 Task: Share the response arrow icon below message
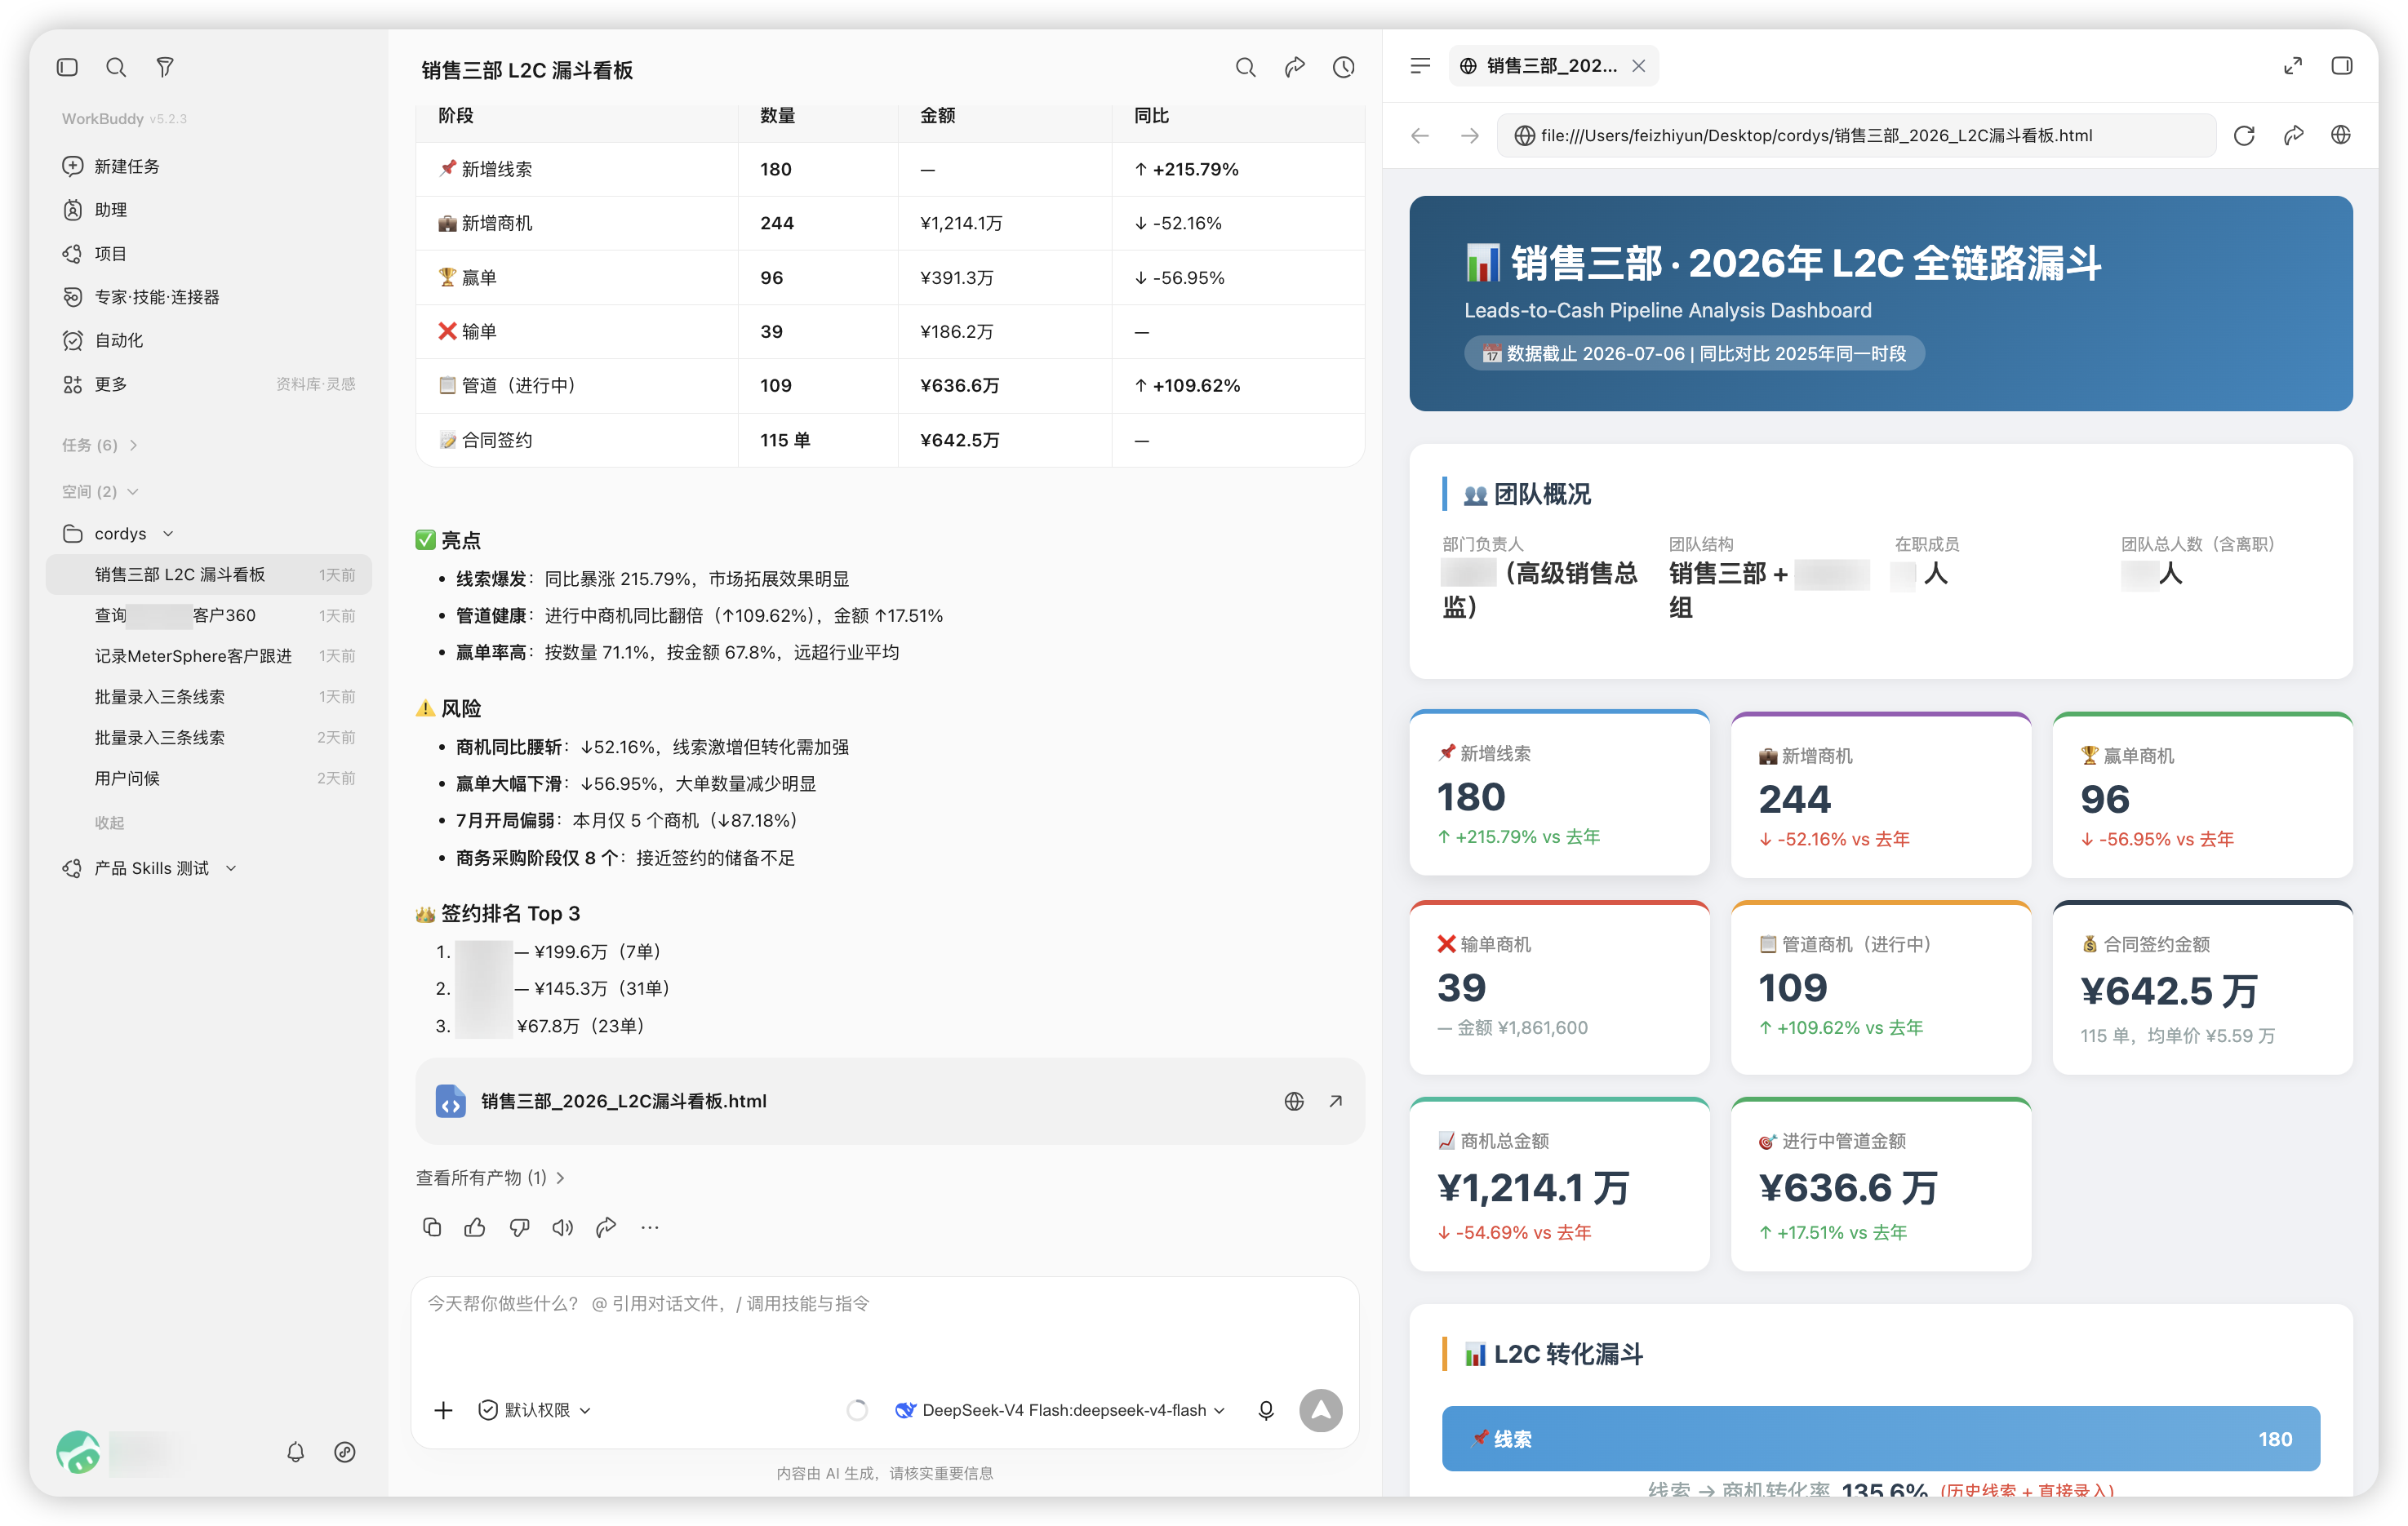point(606,1227)
